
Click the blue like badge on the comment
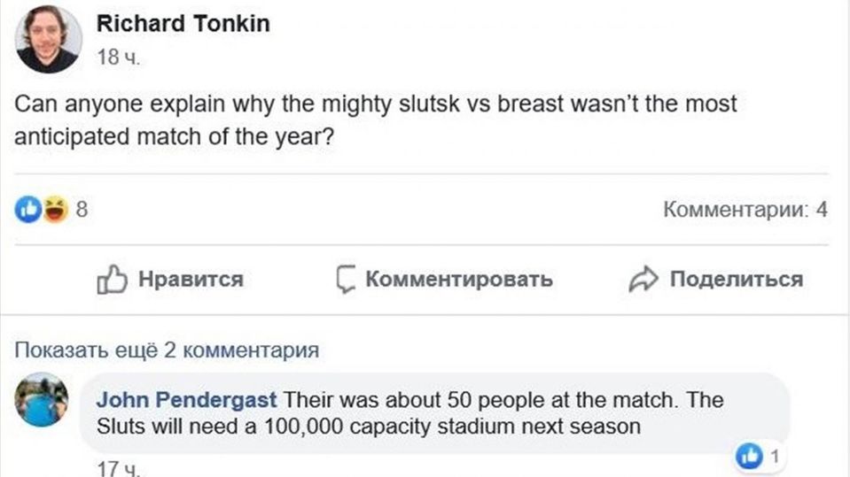click(750, 457)
